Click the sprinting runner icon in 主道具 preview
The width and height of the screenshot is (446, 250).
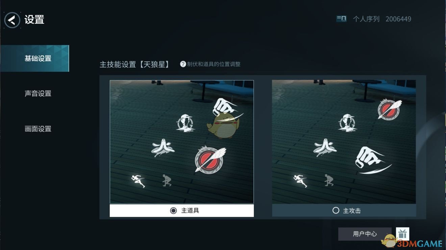(139, 181)
